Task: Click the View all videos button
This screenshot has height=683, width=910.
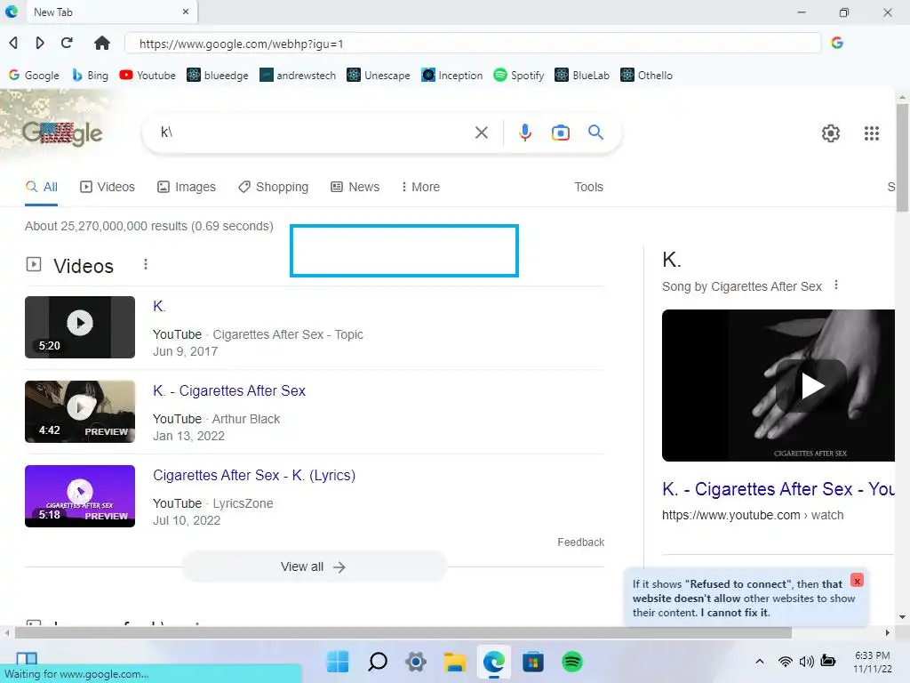Action: [314, 566]
